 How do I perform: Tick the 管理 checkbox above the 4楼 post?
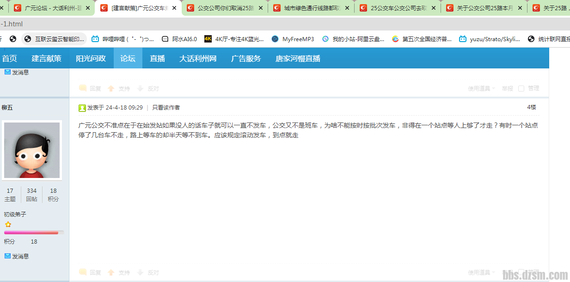click(x=521, y=88)
